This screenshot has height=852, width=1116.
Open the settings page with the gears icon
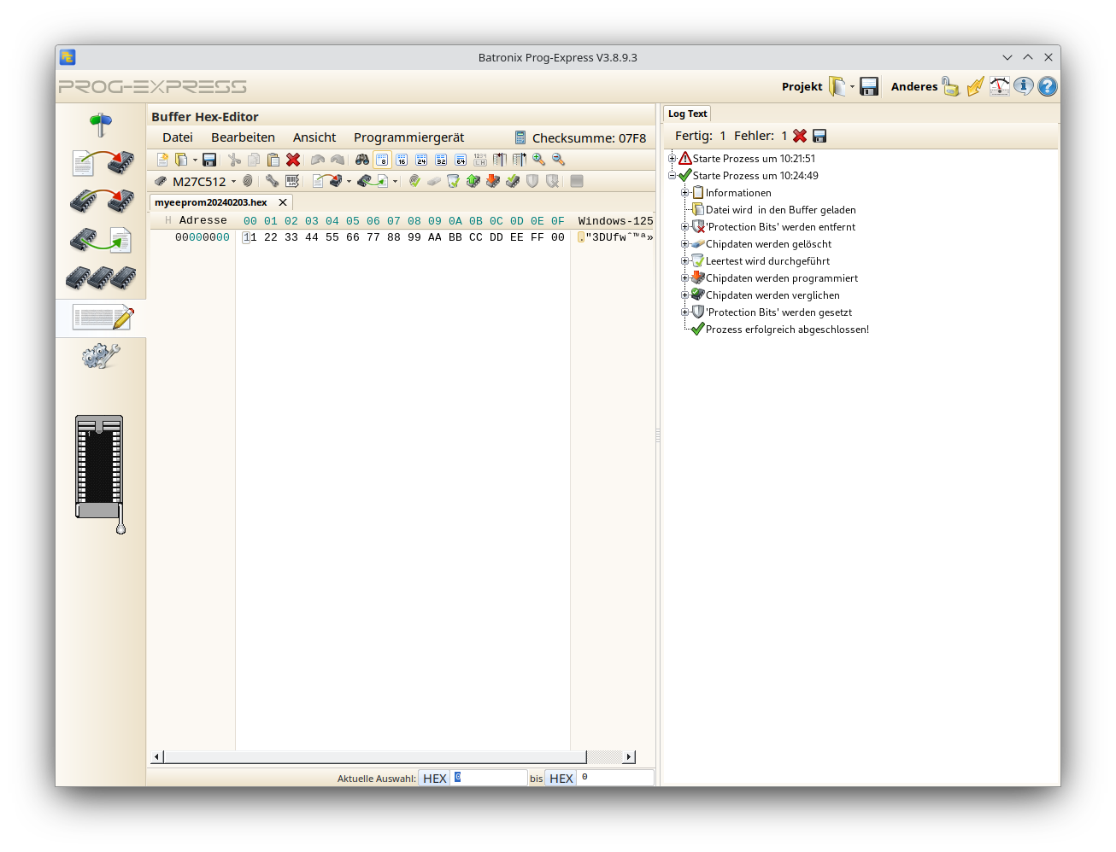(x=101, y=354)
